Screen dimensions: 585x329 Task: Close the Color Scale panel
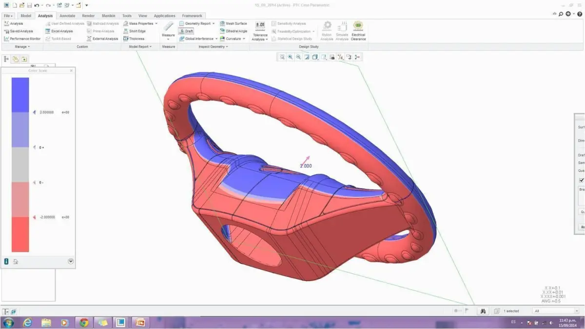click(71, 71)
